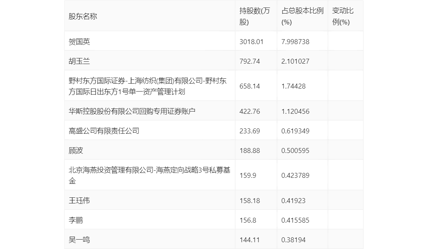Select the value 156.8
The height and width of the screenshot is (249, 428).
click(x=248, y=220)
